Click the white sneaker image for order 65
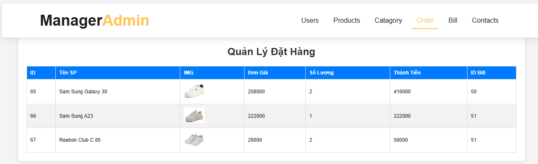Image resolution: width=538 pixels, height=164 pixels. pyautogui.click(x=194, y=91)
